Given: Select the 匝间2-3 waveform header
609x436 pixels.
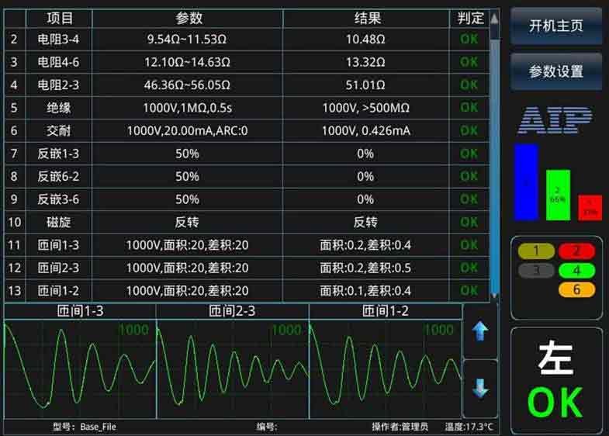Looking at the screenshot, I should (x=232, y=311).
